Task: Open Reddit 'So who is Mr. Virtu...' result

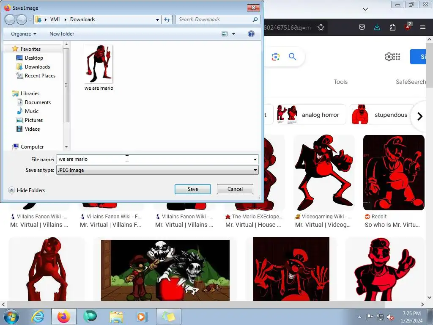Action: point(392,225)
